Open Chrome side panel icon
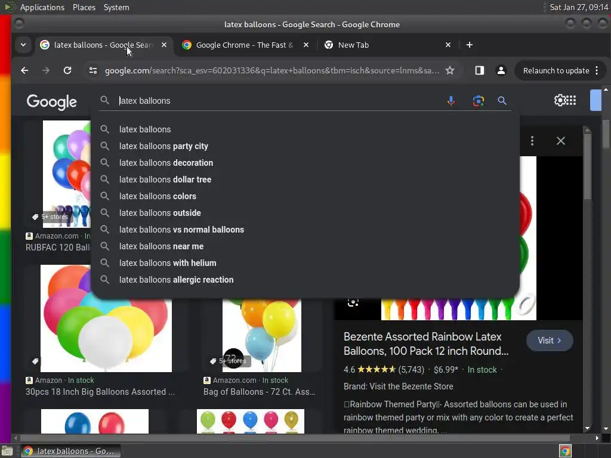The height and width of the screenshot is (458, 611). 480,70
